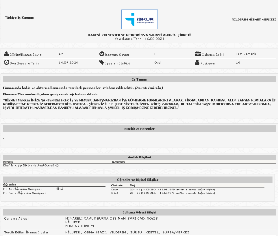The image size is (278, 236).
Task: Click the İŞKUR logo image
Action: 139,19
